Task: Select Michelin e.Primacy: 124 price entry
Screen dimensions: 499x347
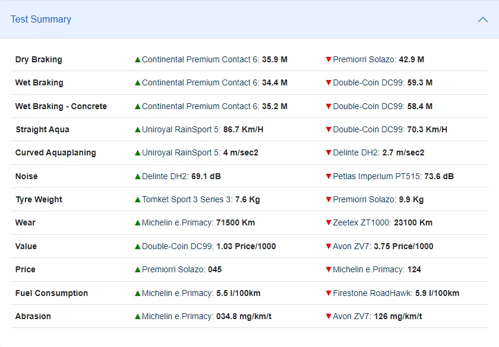Action: click(377, 269)
